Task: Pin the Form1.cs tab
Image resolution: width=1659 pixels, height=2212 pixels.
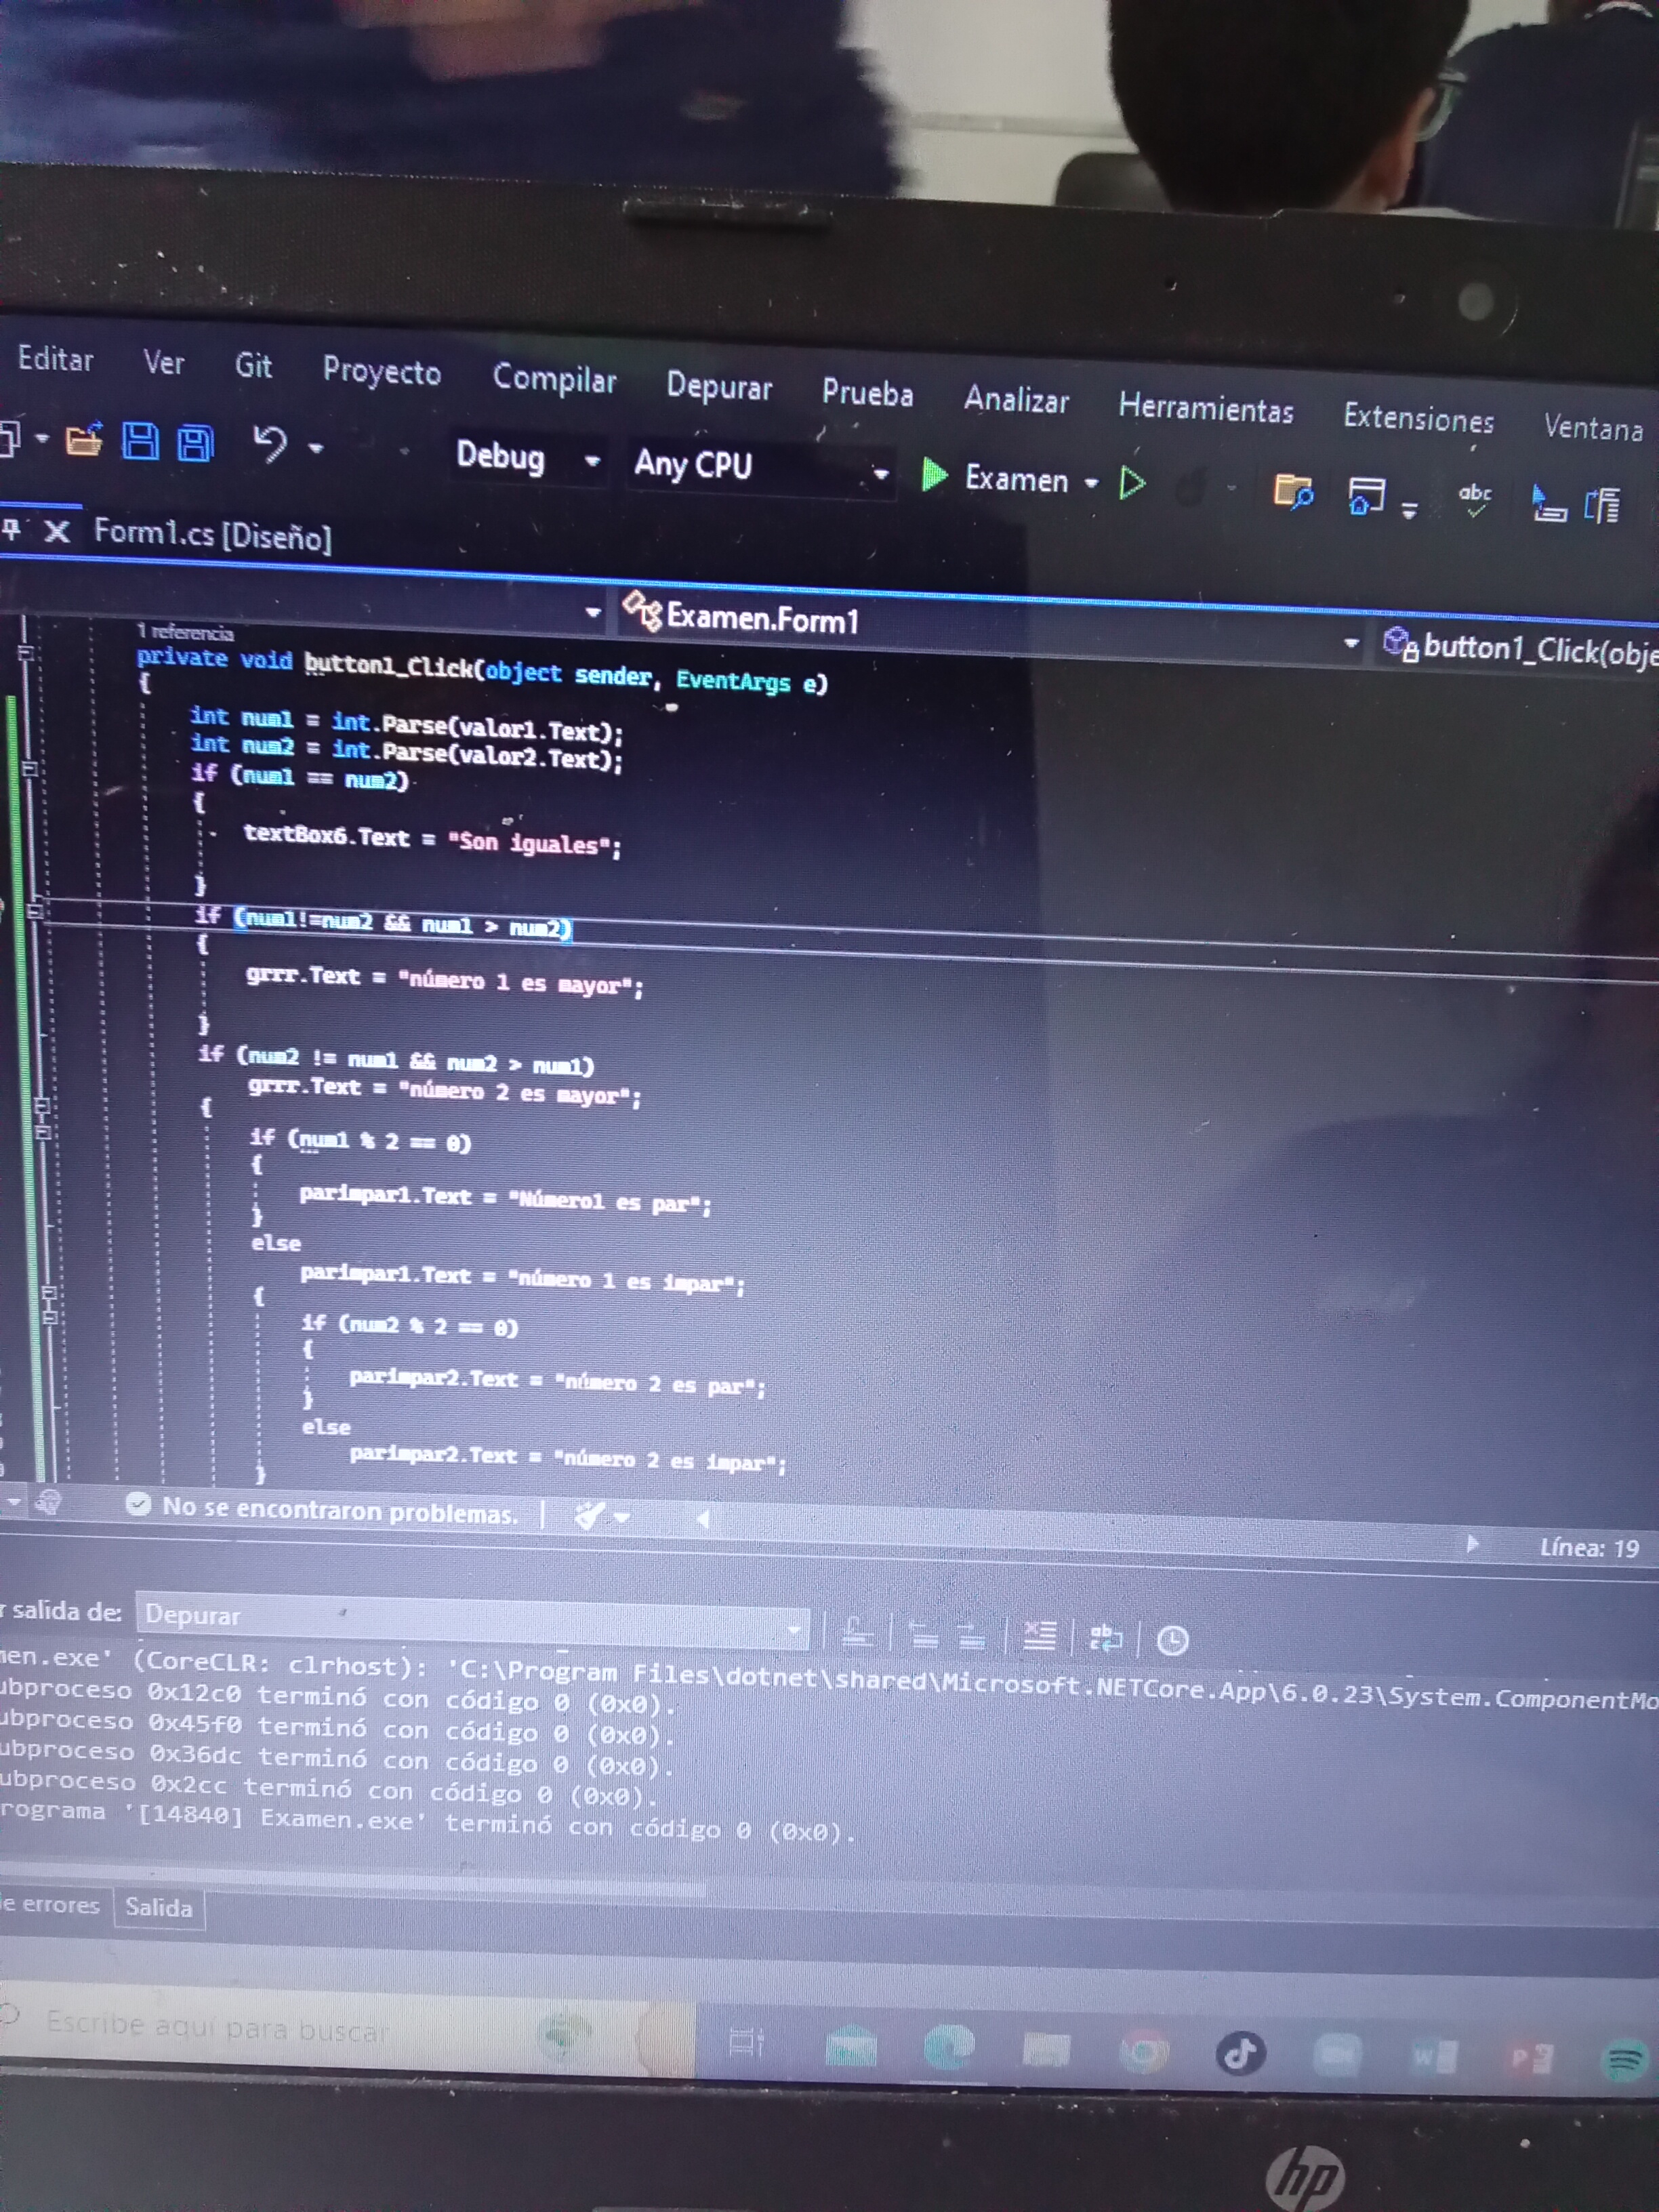Action: tap(12, 528)
